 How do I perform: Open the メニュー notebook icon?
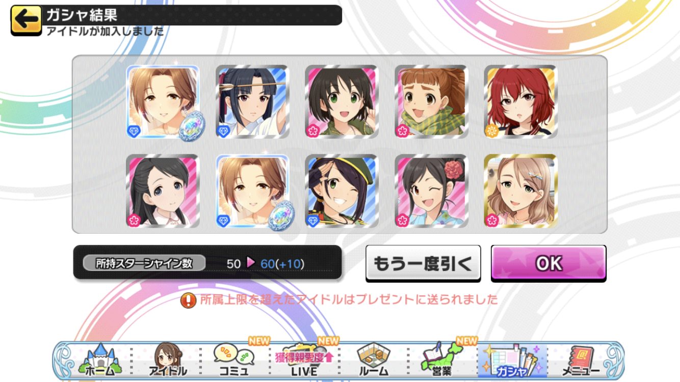[x=581, y=360]
